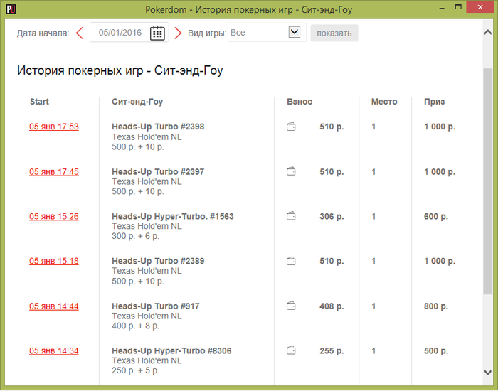
Task: Click the scrollbar down arrow
Action: (487, 372)
